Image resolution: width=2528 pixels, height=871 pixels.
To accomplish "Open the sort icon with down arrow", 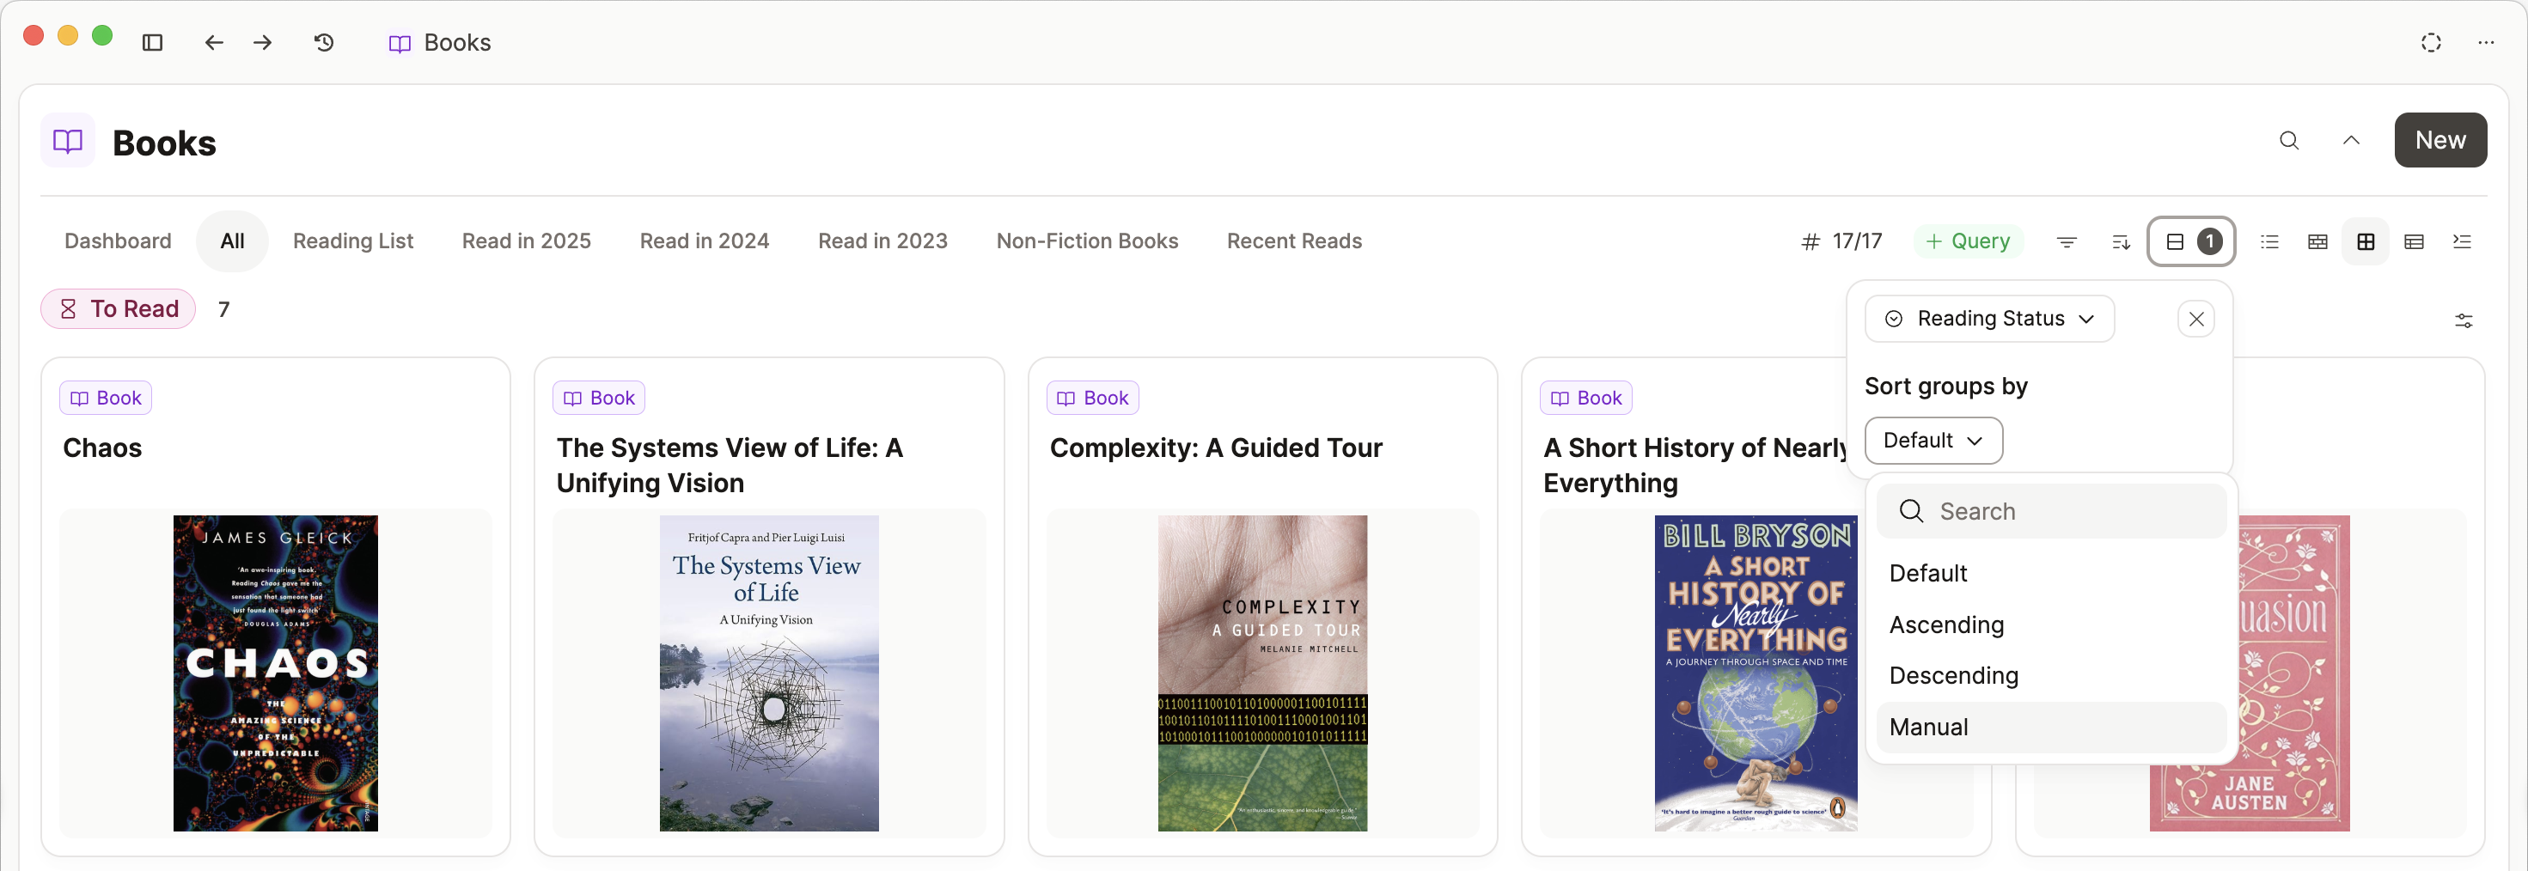I will pos(2120,241).
